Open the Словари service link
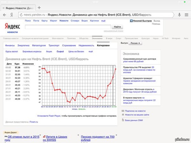This screenshot has height=143, width=191. [x=75, y=21]
